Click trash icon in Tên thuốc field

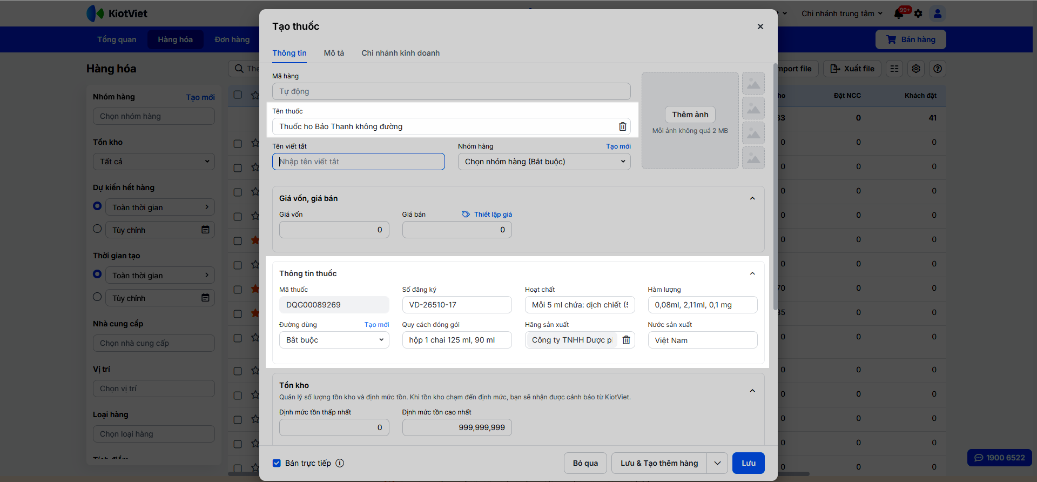[x=622, y=126]
